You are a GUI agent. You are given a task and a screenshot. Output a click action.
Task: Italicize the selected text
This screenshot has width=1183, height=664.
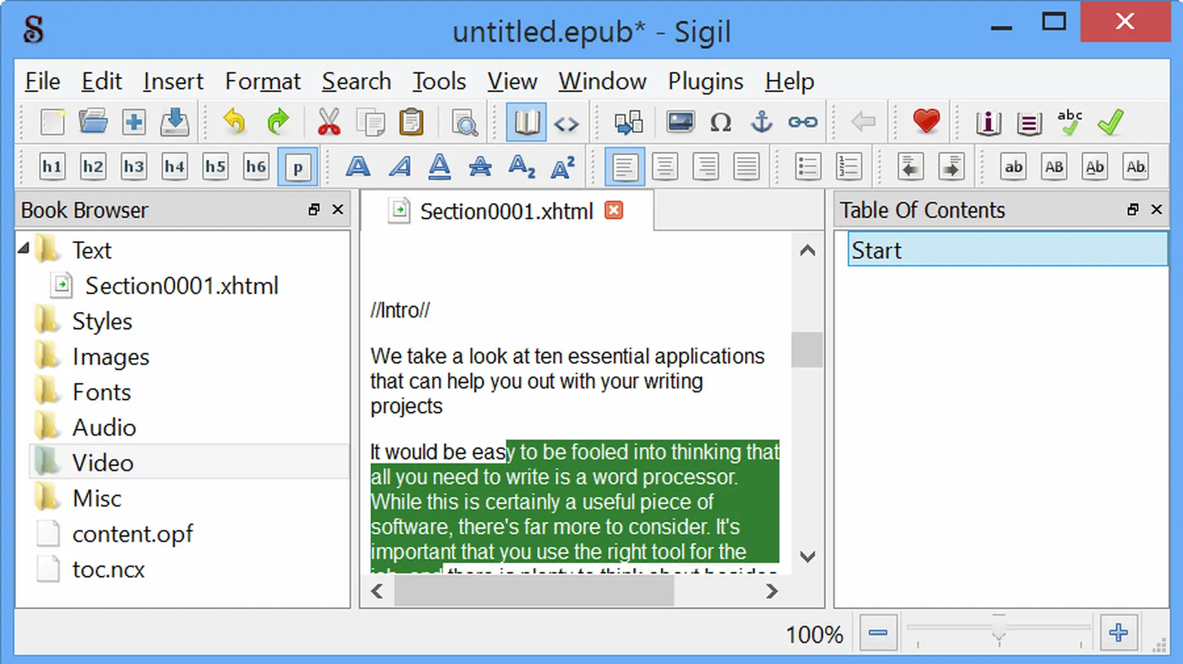pyautogui.click(x=399, y=167)
